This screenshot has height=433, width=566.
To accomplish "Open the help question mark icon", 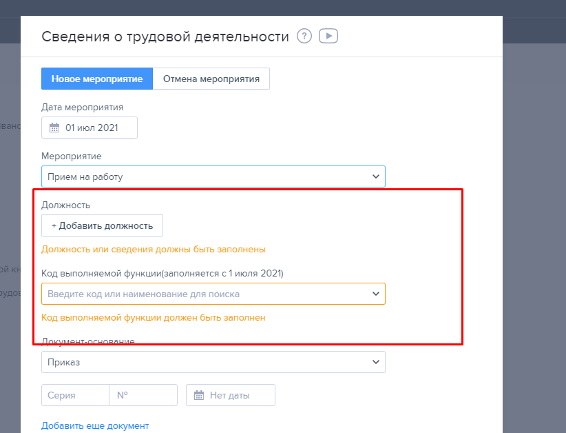I will point(304,36).
